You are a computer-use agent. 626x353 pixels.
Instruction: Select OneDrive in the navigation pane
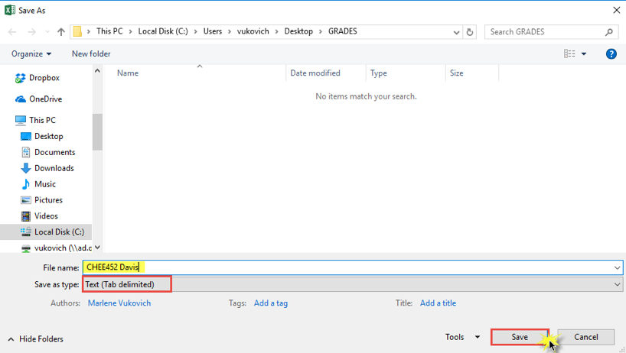pos(45,99)
